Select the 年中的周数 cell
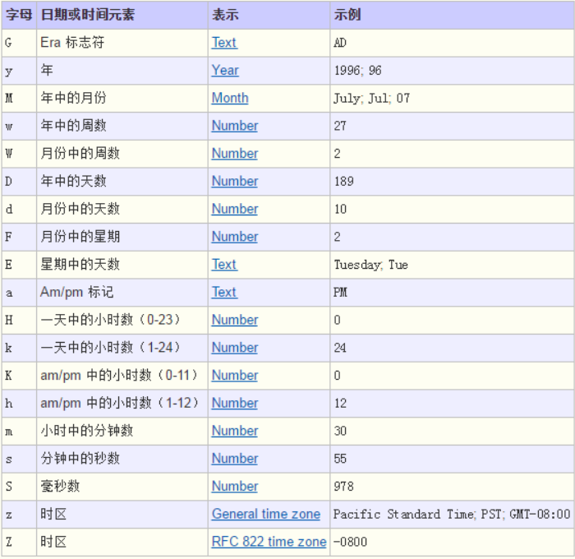 pos(122,126)
